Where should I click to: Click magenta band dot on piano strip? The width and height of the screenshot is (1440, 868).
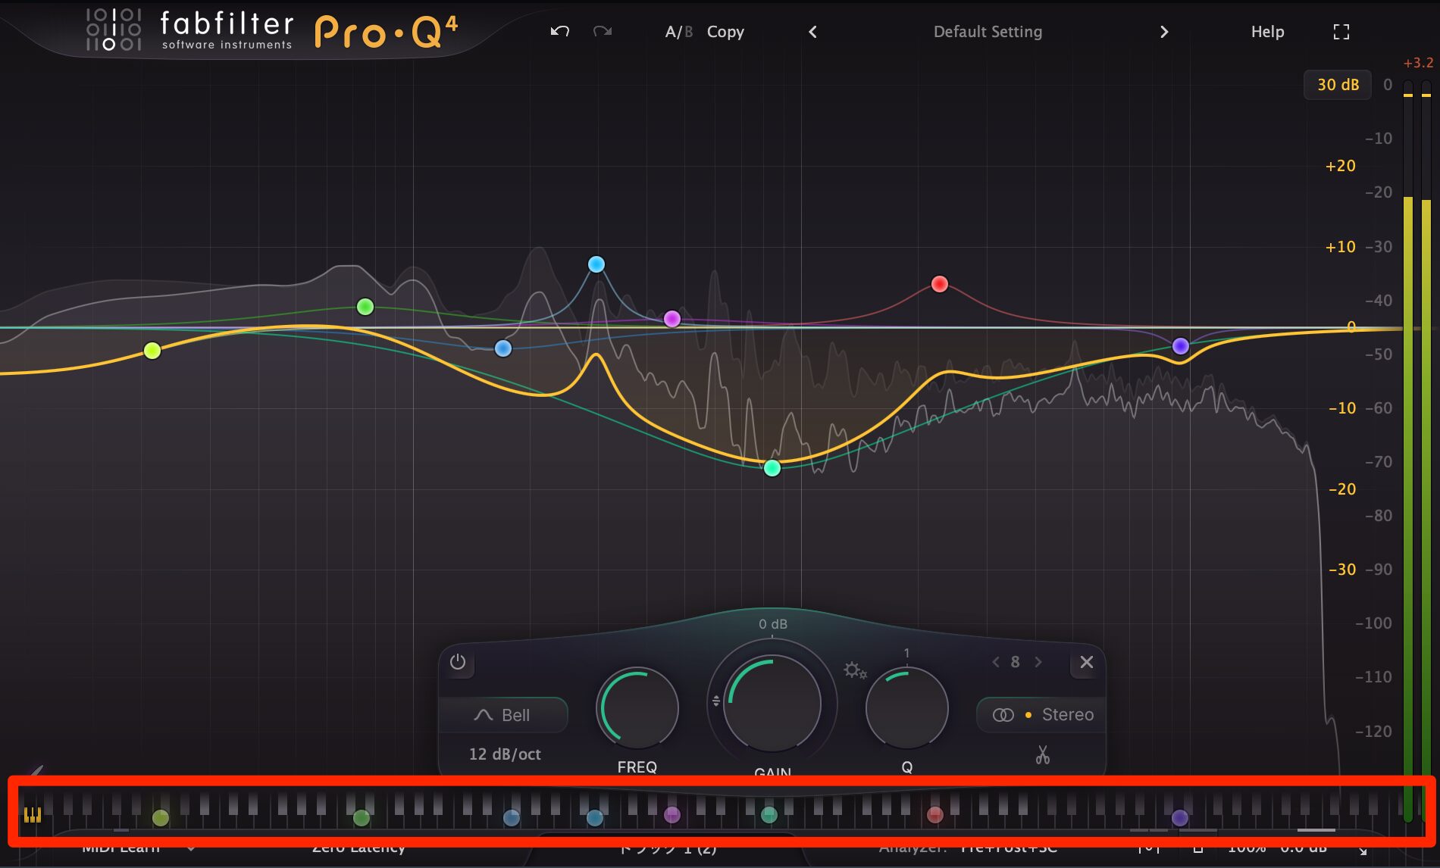coord(672,815)
